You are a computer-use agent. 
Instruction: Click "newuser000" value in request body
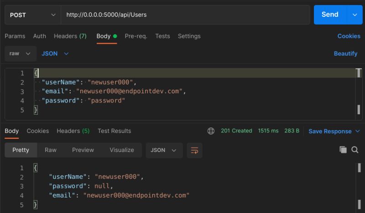(110, 82)
